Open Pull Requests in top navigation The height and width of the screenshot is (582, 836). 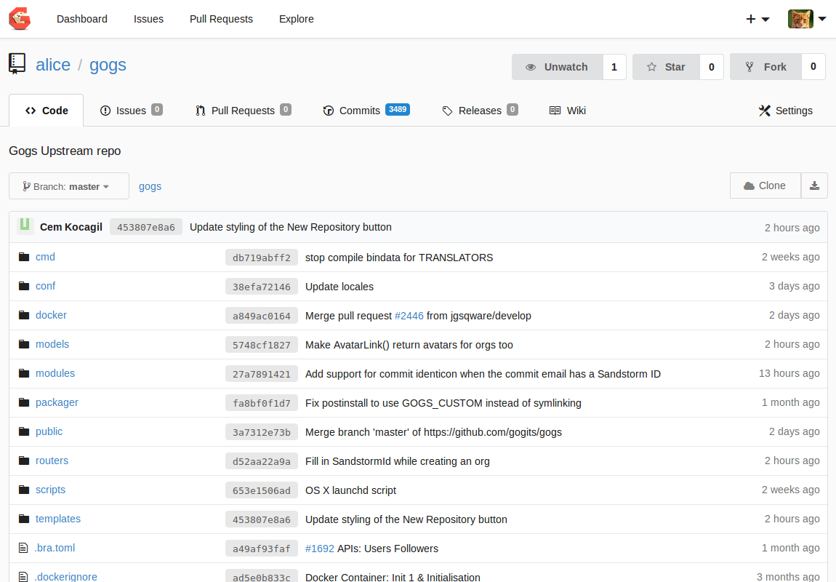221,19
